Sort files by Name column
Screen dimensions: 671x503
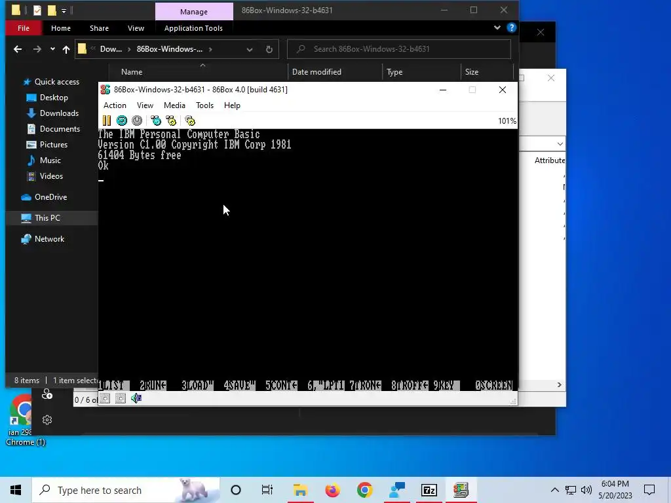pos(132,72)
